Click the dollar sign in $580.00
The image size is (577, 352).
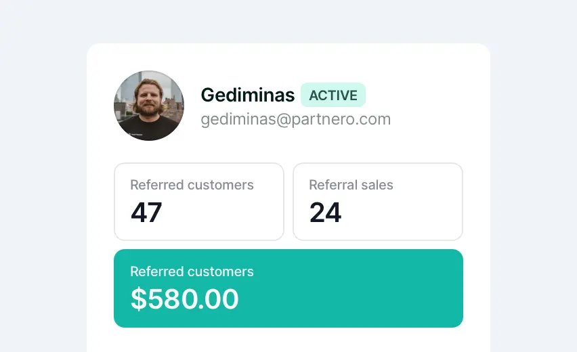pyautogui.click(x=139, y=299)
